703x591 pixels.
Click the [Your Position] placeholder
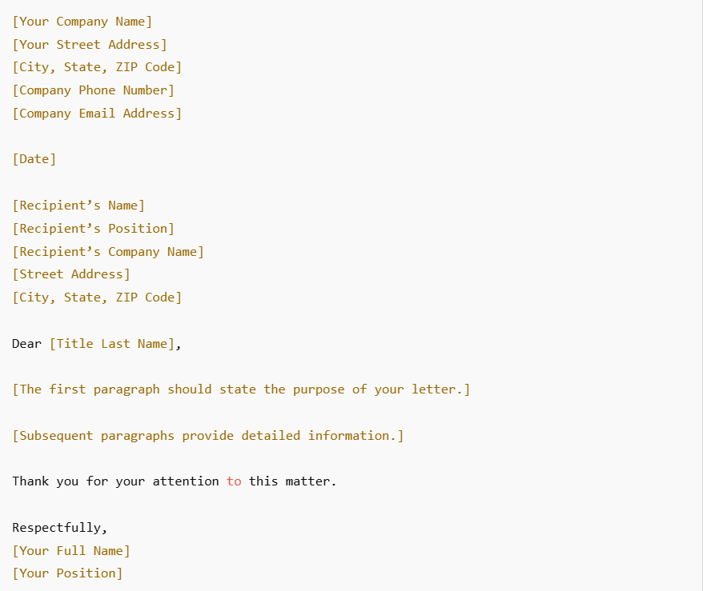67,573
